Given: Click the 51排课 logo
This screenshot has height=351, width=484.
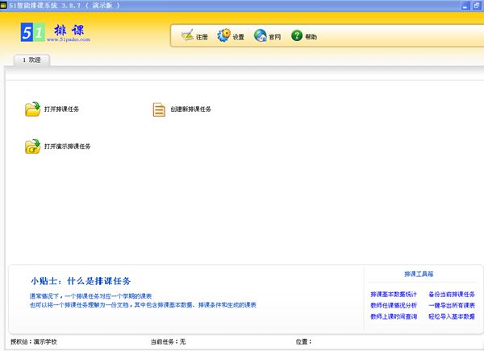Looking at the screenshot, I should click(55, 31).
